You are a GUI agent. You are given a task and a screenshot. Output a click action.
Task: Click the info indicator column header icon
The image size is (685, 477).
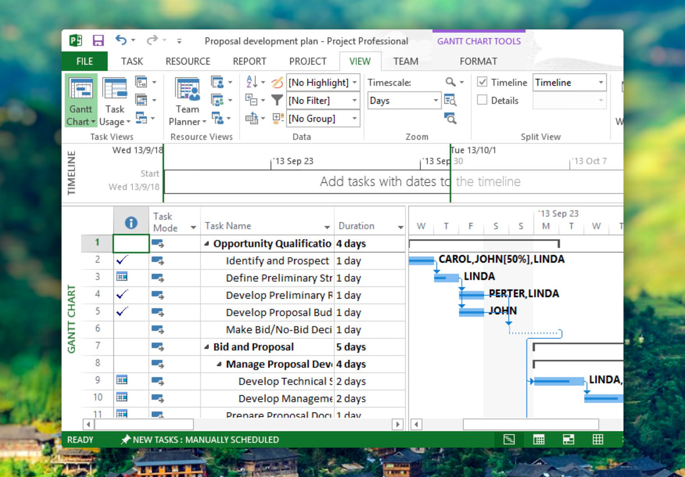click(131, 223)
